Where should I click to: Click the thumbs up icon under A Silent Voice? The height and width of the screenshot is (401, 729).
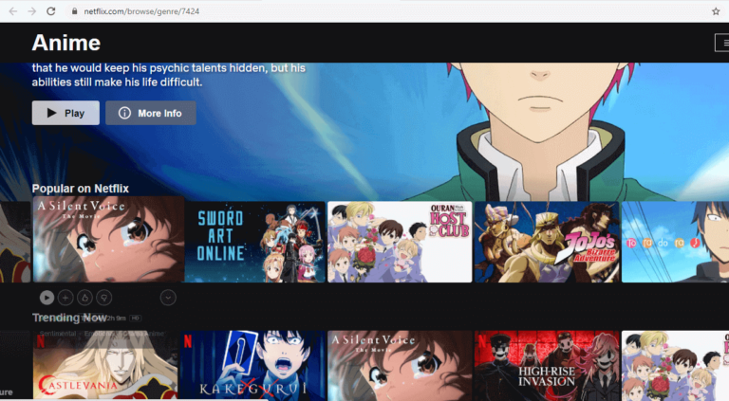point(84,298)
